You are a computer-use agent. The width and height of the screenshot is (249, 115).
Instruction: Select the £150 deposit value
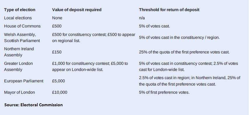pyautogui.click(x=57, y=52)
